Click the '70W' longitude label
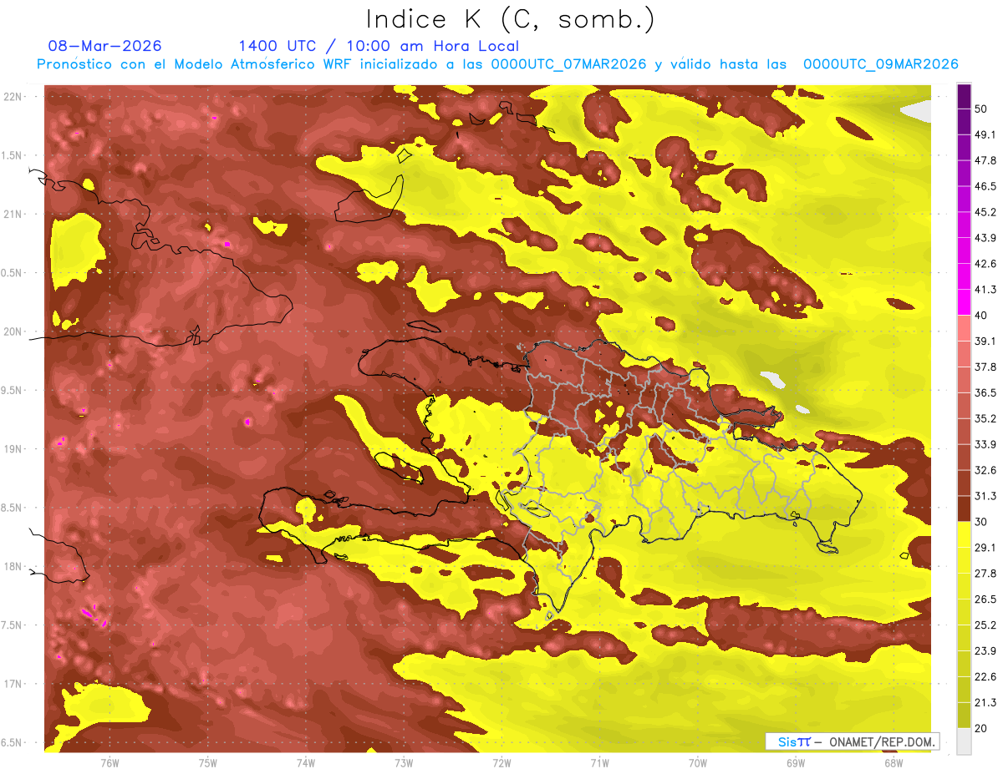 click(698, 762)
